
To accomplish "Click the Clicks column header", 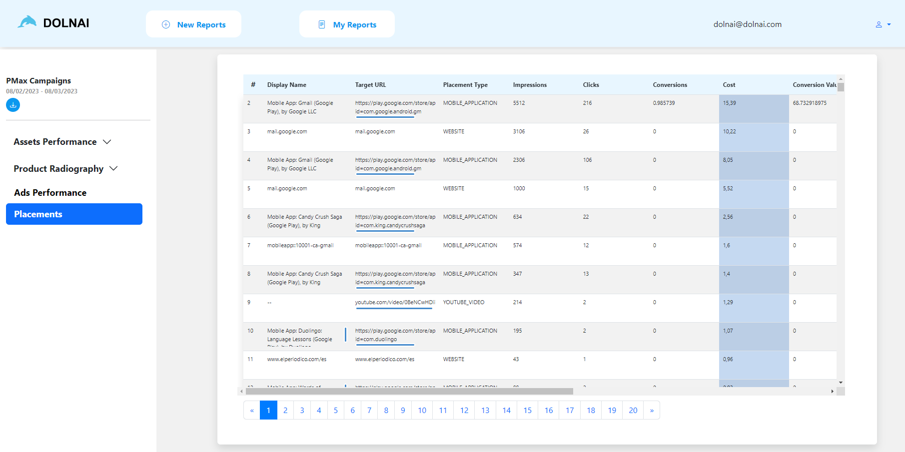I will [x=591, y=85].
